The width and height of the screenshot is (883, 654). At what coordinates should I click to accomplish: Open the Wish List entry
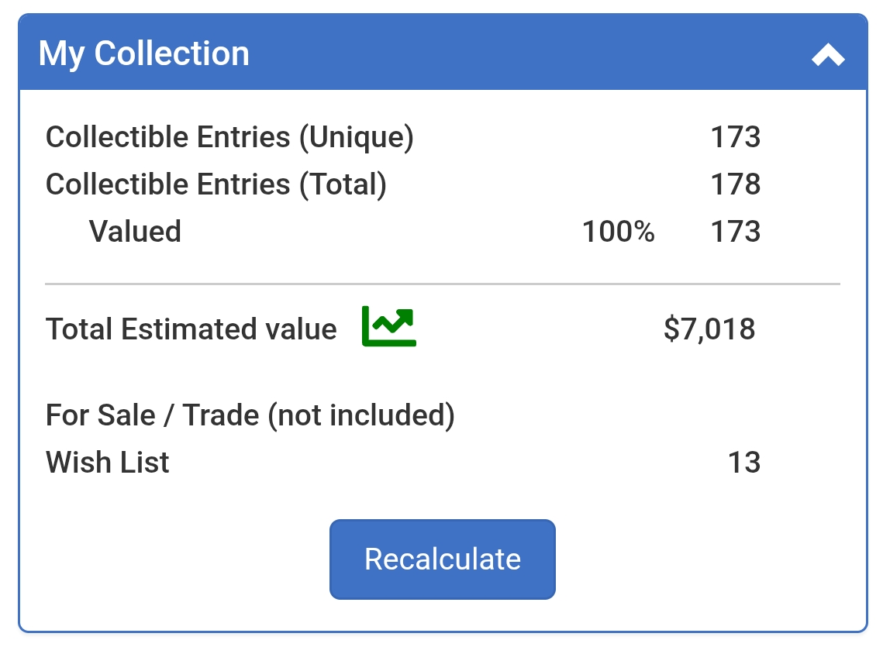tap(108, 463)
